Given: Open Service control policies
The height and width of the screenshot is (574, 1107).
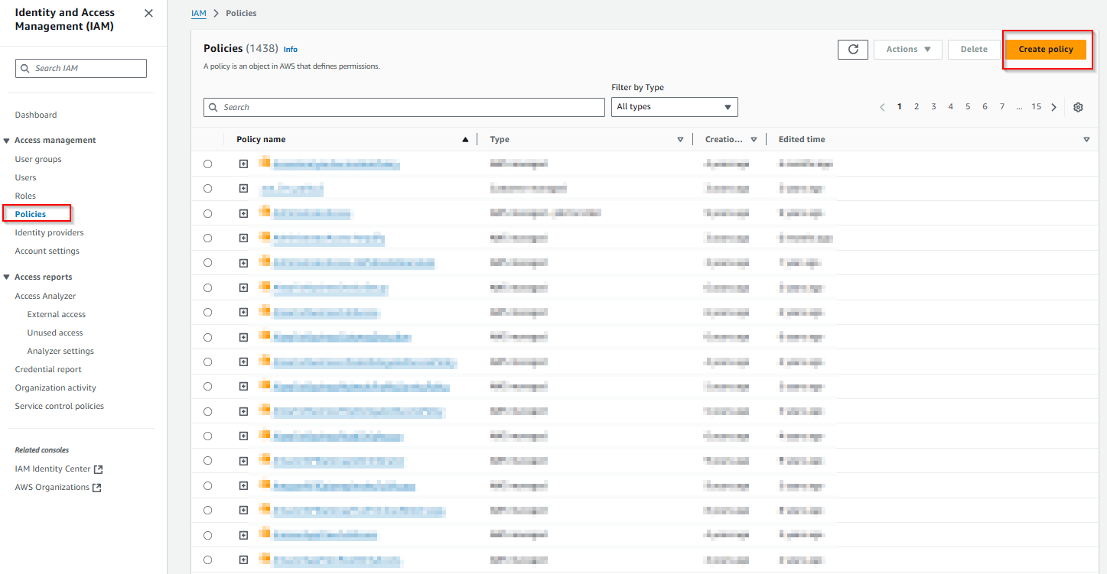Looking at the screenshot, I should click(60, 406).
